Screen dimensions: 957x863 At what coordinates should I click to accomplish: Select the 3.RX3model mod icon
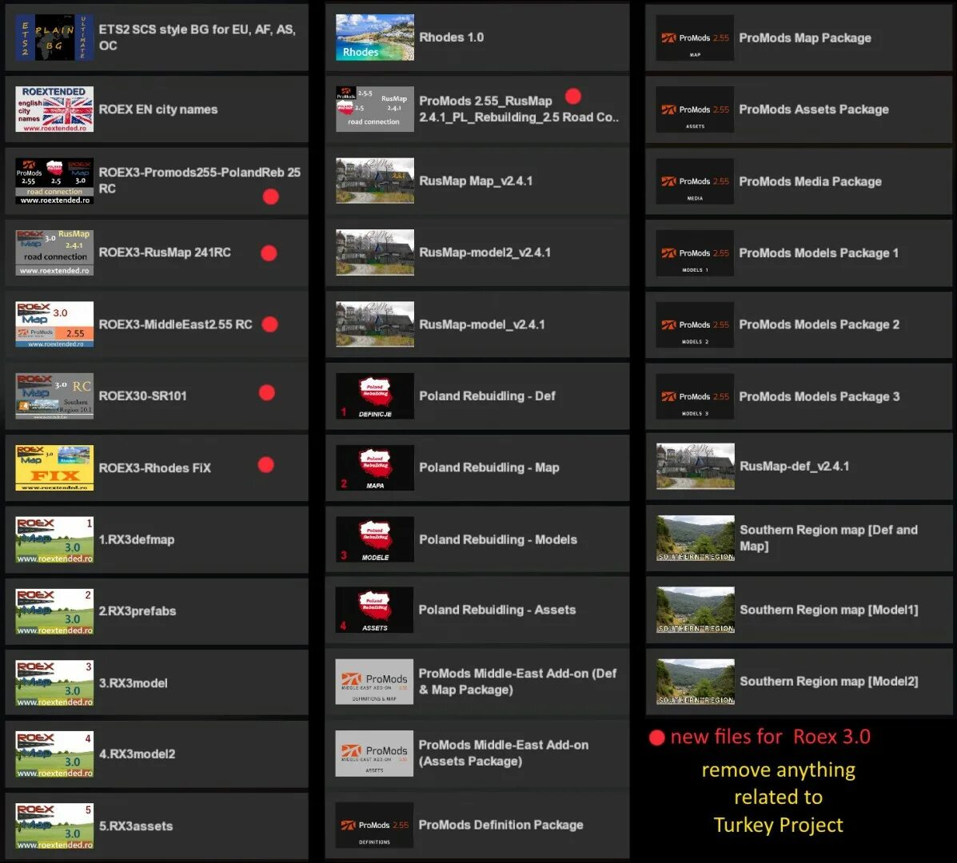(54, 683)
